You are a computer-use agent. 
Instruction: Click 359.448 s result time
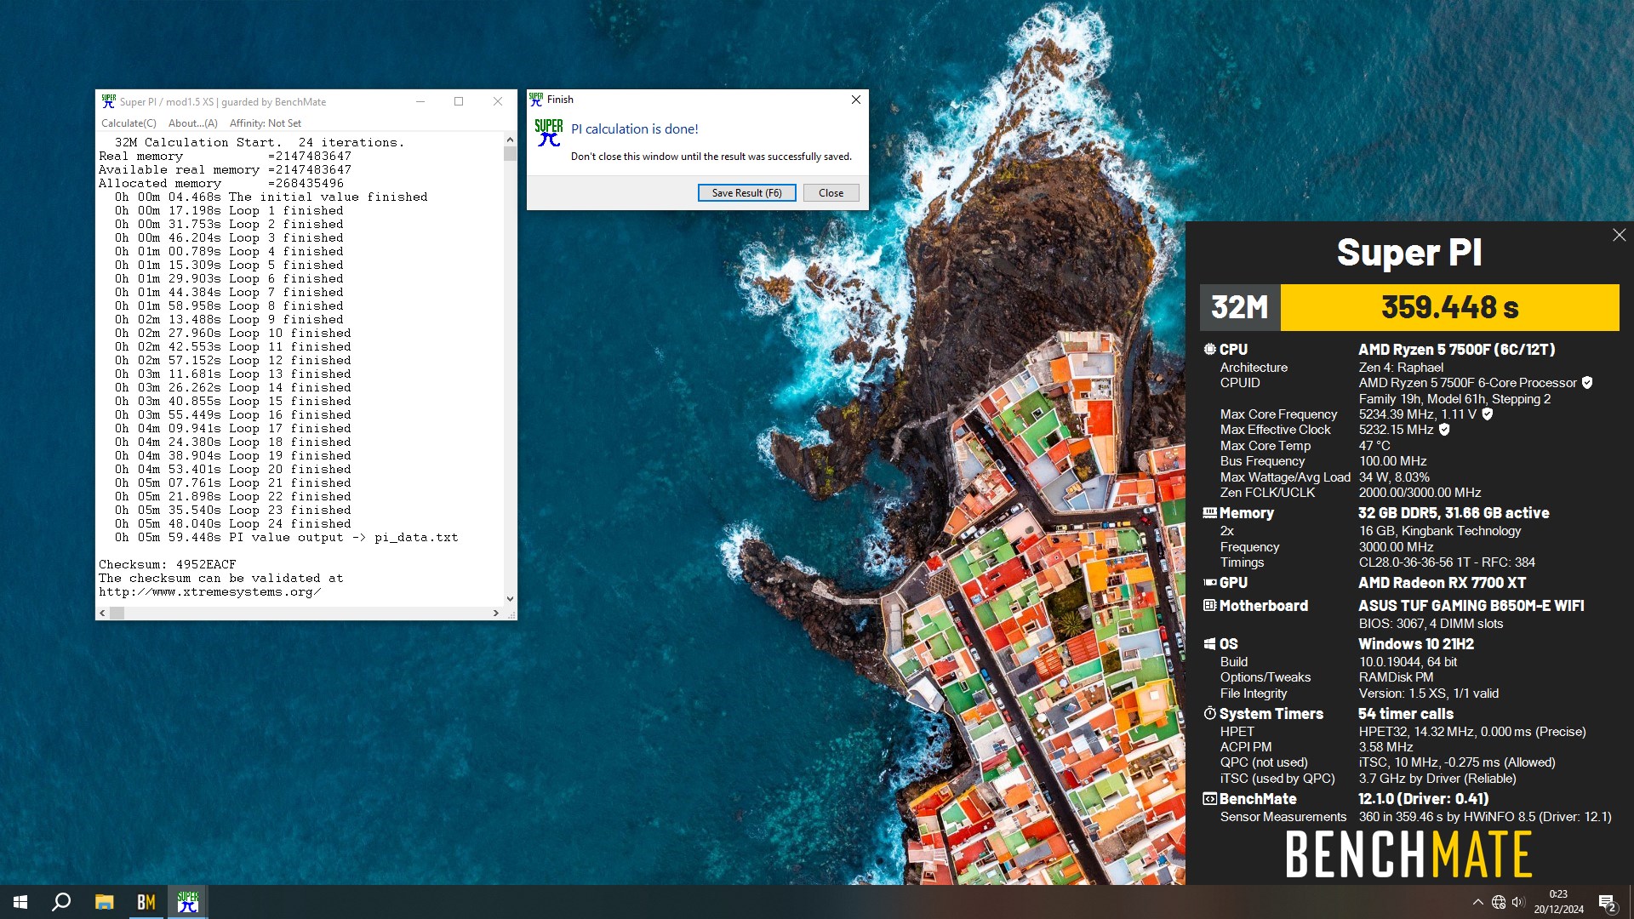tap(1449, 307)
